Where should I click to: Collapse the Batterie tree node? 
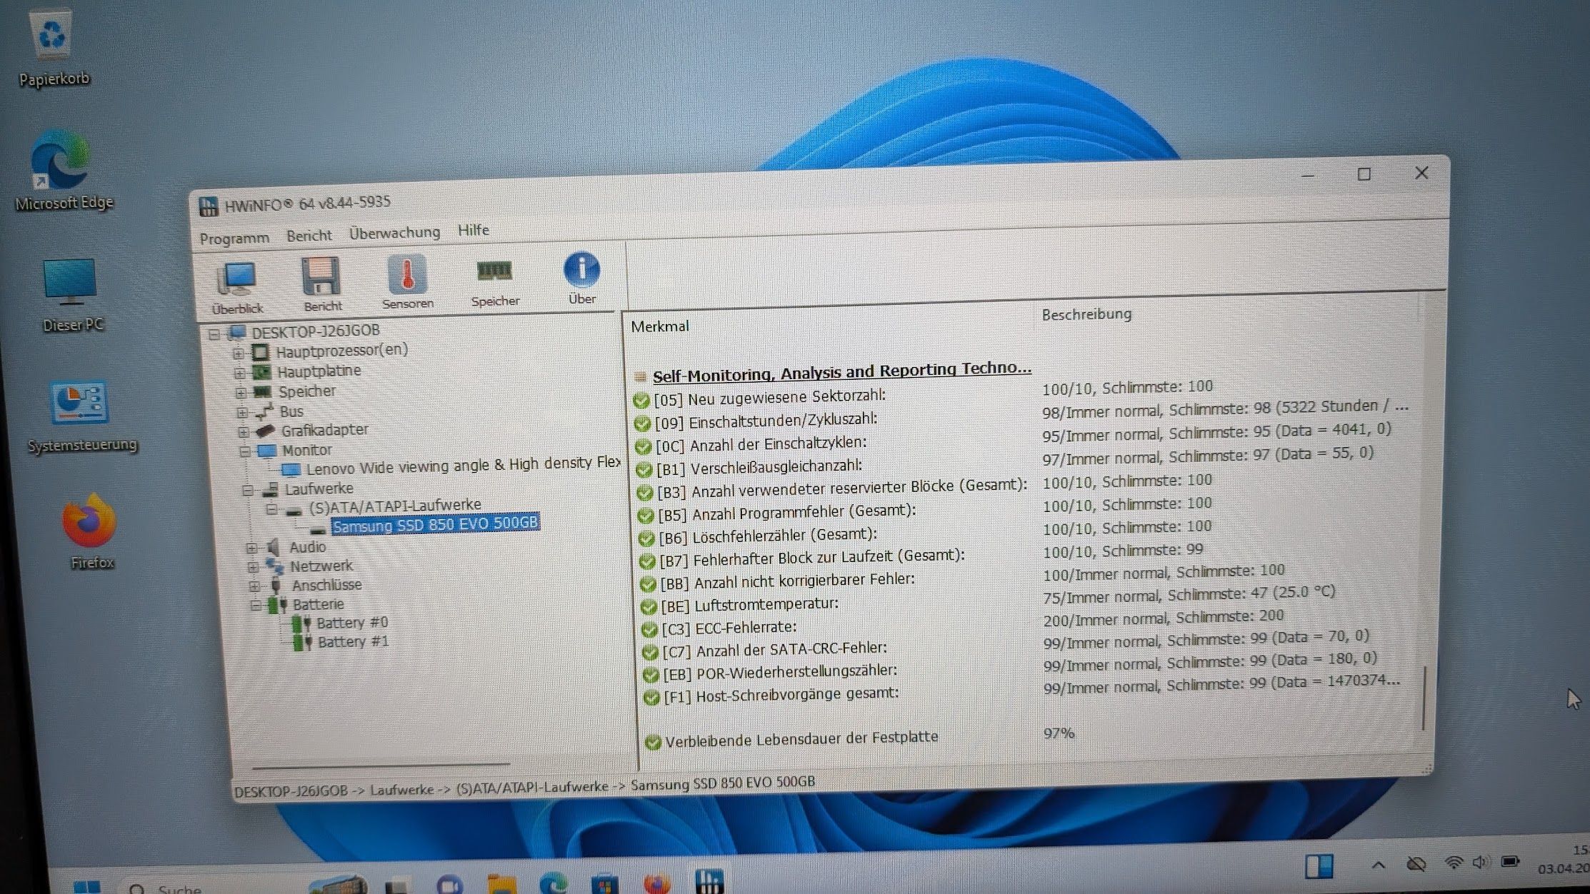click(x=256, y=606)
